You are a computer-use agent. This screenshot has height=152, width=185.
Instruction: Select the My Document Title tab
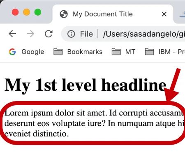pyautogui.click(x=113, y=14)
